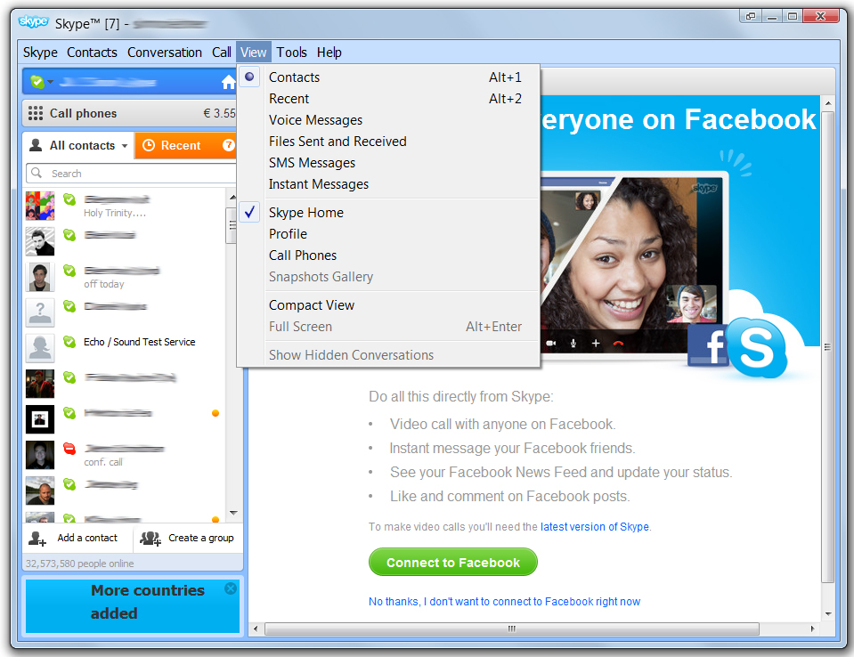The height and width of the screenshot is (657, 854).
Task: Click the main pane vertical scrollbar thumb
Action: pos(828,346)
